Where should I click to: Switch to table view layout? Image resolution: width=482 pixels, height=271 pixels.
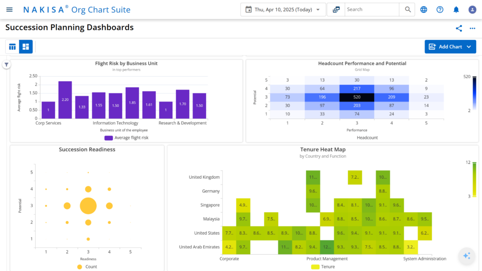point(12,47)
